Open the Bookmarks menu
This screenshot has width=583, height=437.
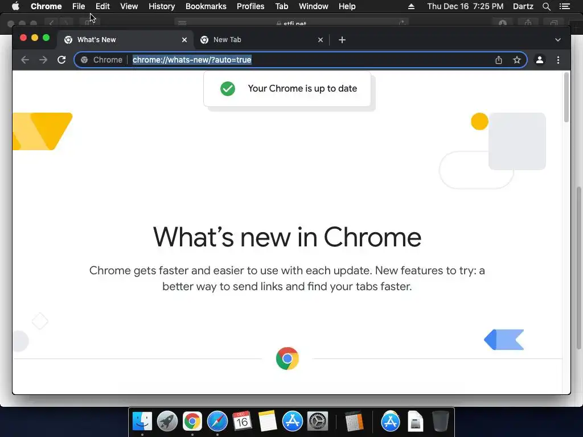coord(206,6)
